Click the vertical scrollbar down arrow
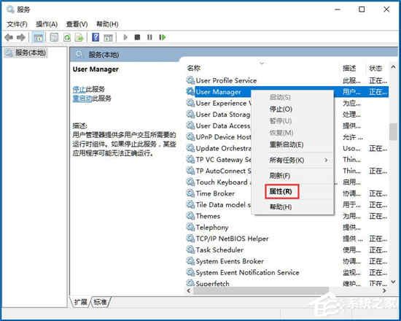401x321 pixels. (x=393, y=282)
